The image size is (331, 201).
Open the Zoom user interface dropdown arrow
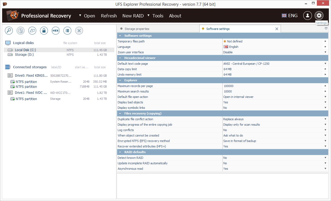(325, 52)
